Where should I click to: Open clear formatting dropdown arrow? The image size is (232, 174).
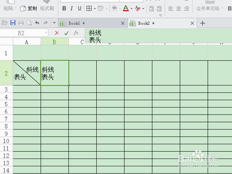point(143,9)
